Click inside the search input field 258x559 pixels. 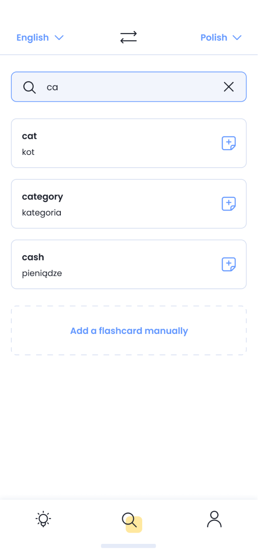[116, 87]
